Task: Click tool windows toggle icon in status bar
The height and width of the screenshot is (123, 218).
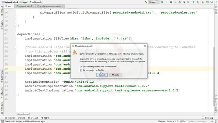Action: point(2,122)
